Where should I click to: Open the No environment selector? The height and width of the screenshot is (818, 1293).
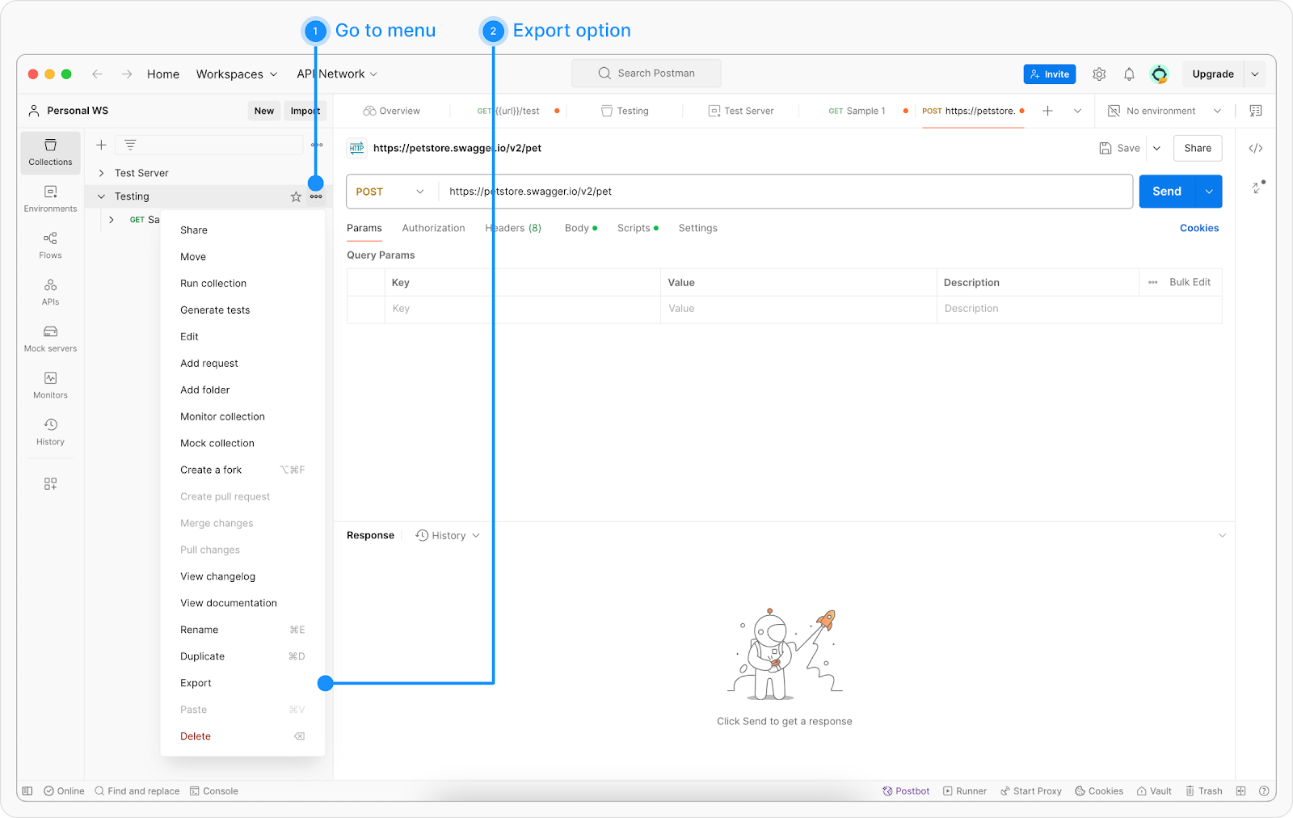(x=1164, y=111)
